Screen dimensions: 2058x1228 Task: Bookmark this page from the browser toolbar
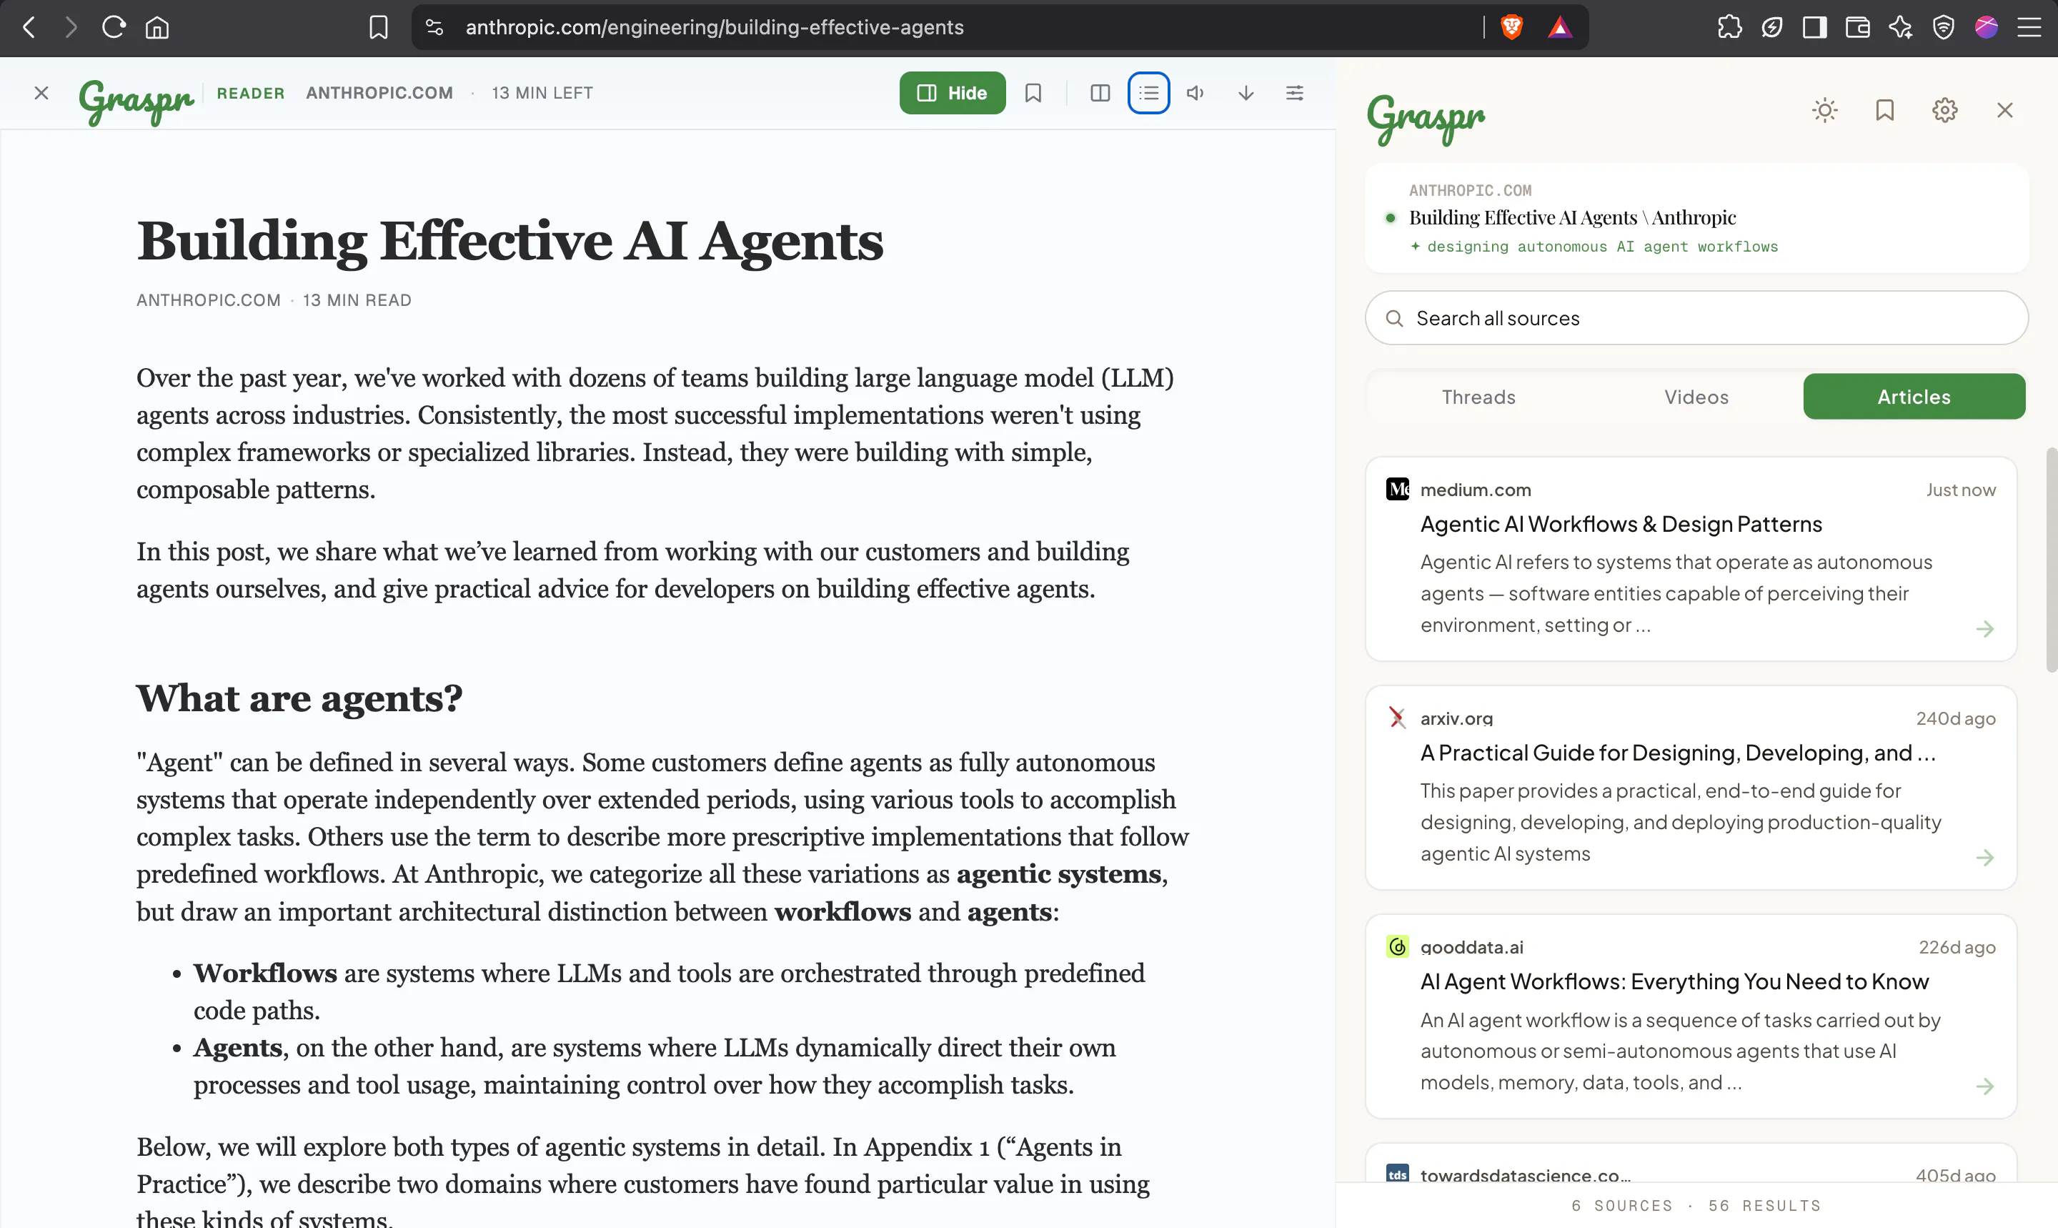click(378, 27)
